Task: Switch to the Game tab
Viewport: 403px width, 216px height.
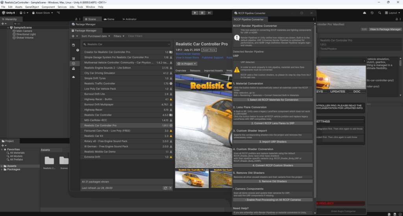Action: [x=109, y=19]
